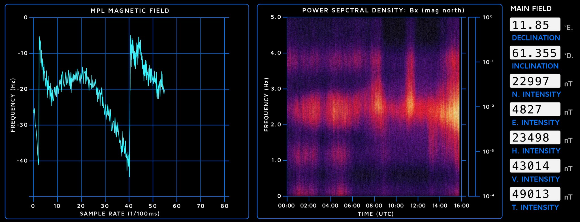Select the V. Intensity value 43014
This screenshot has width=580, height=222.
coord(535,166)
